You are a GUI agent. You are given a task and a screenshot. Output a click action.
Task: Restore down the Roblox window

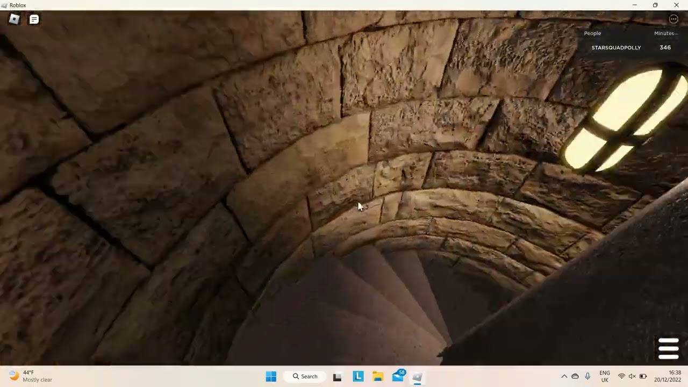pyautogui.click(x=655, y=5)
